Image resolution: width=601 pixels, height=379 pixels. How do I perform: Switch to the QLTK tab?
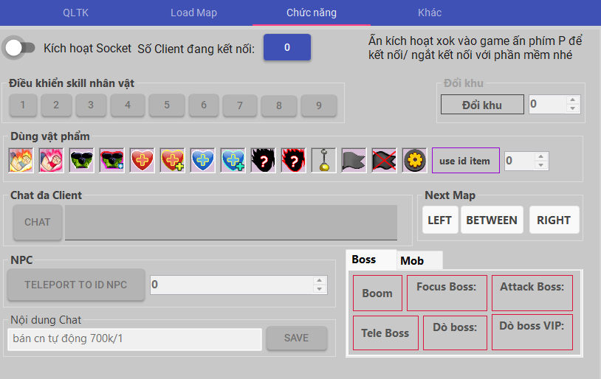(x=75, y=13)
